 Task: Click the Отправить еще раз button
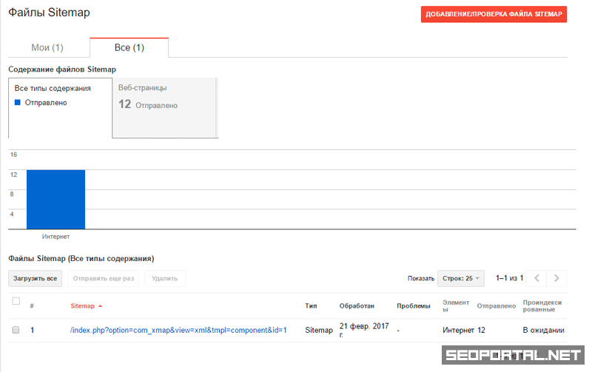point(104,279)
